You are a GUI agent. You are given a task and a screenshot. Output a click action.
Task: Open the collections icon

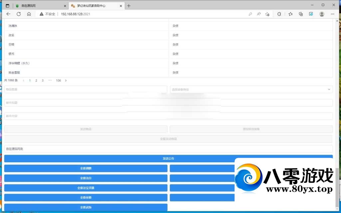301,14
